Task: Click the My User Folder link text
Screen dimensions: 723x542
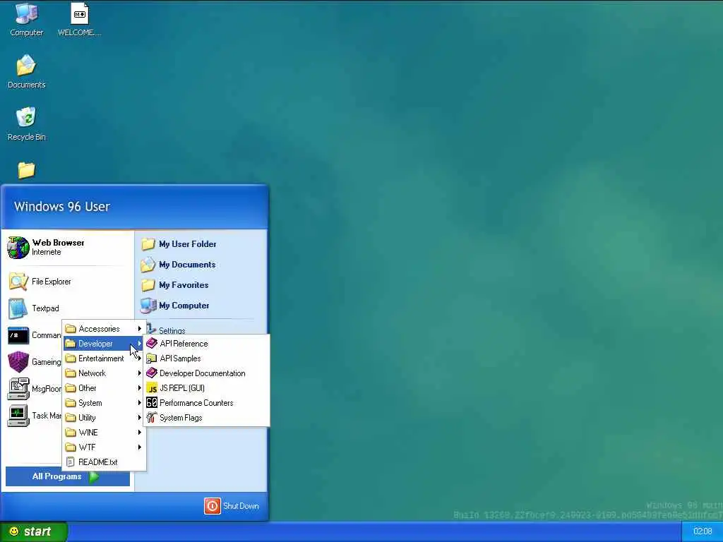Action: 188,243
